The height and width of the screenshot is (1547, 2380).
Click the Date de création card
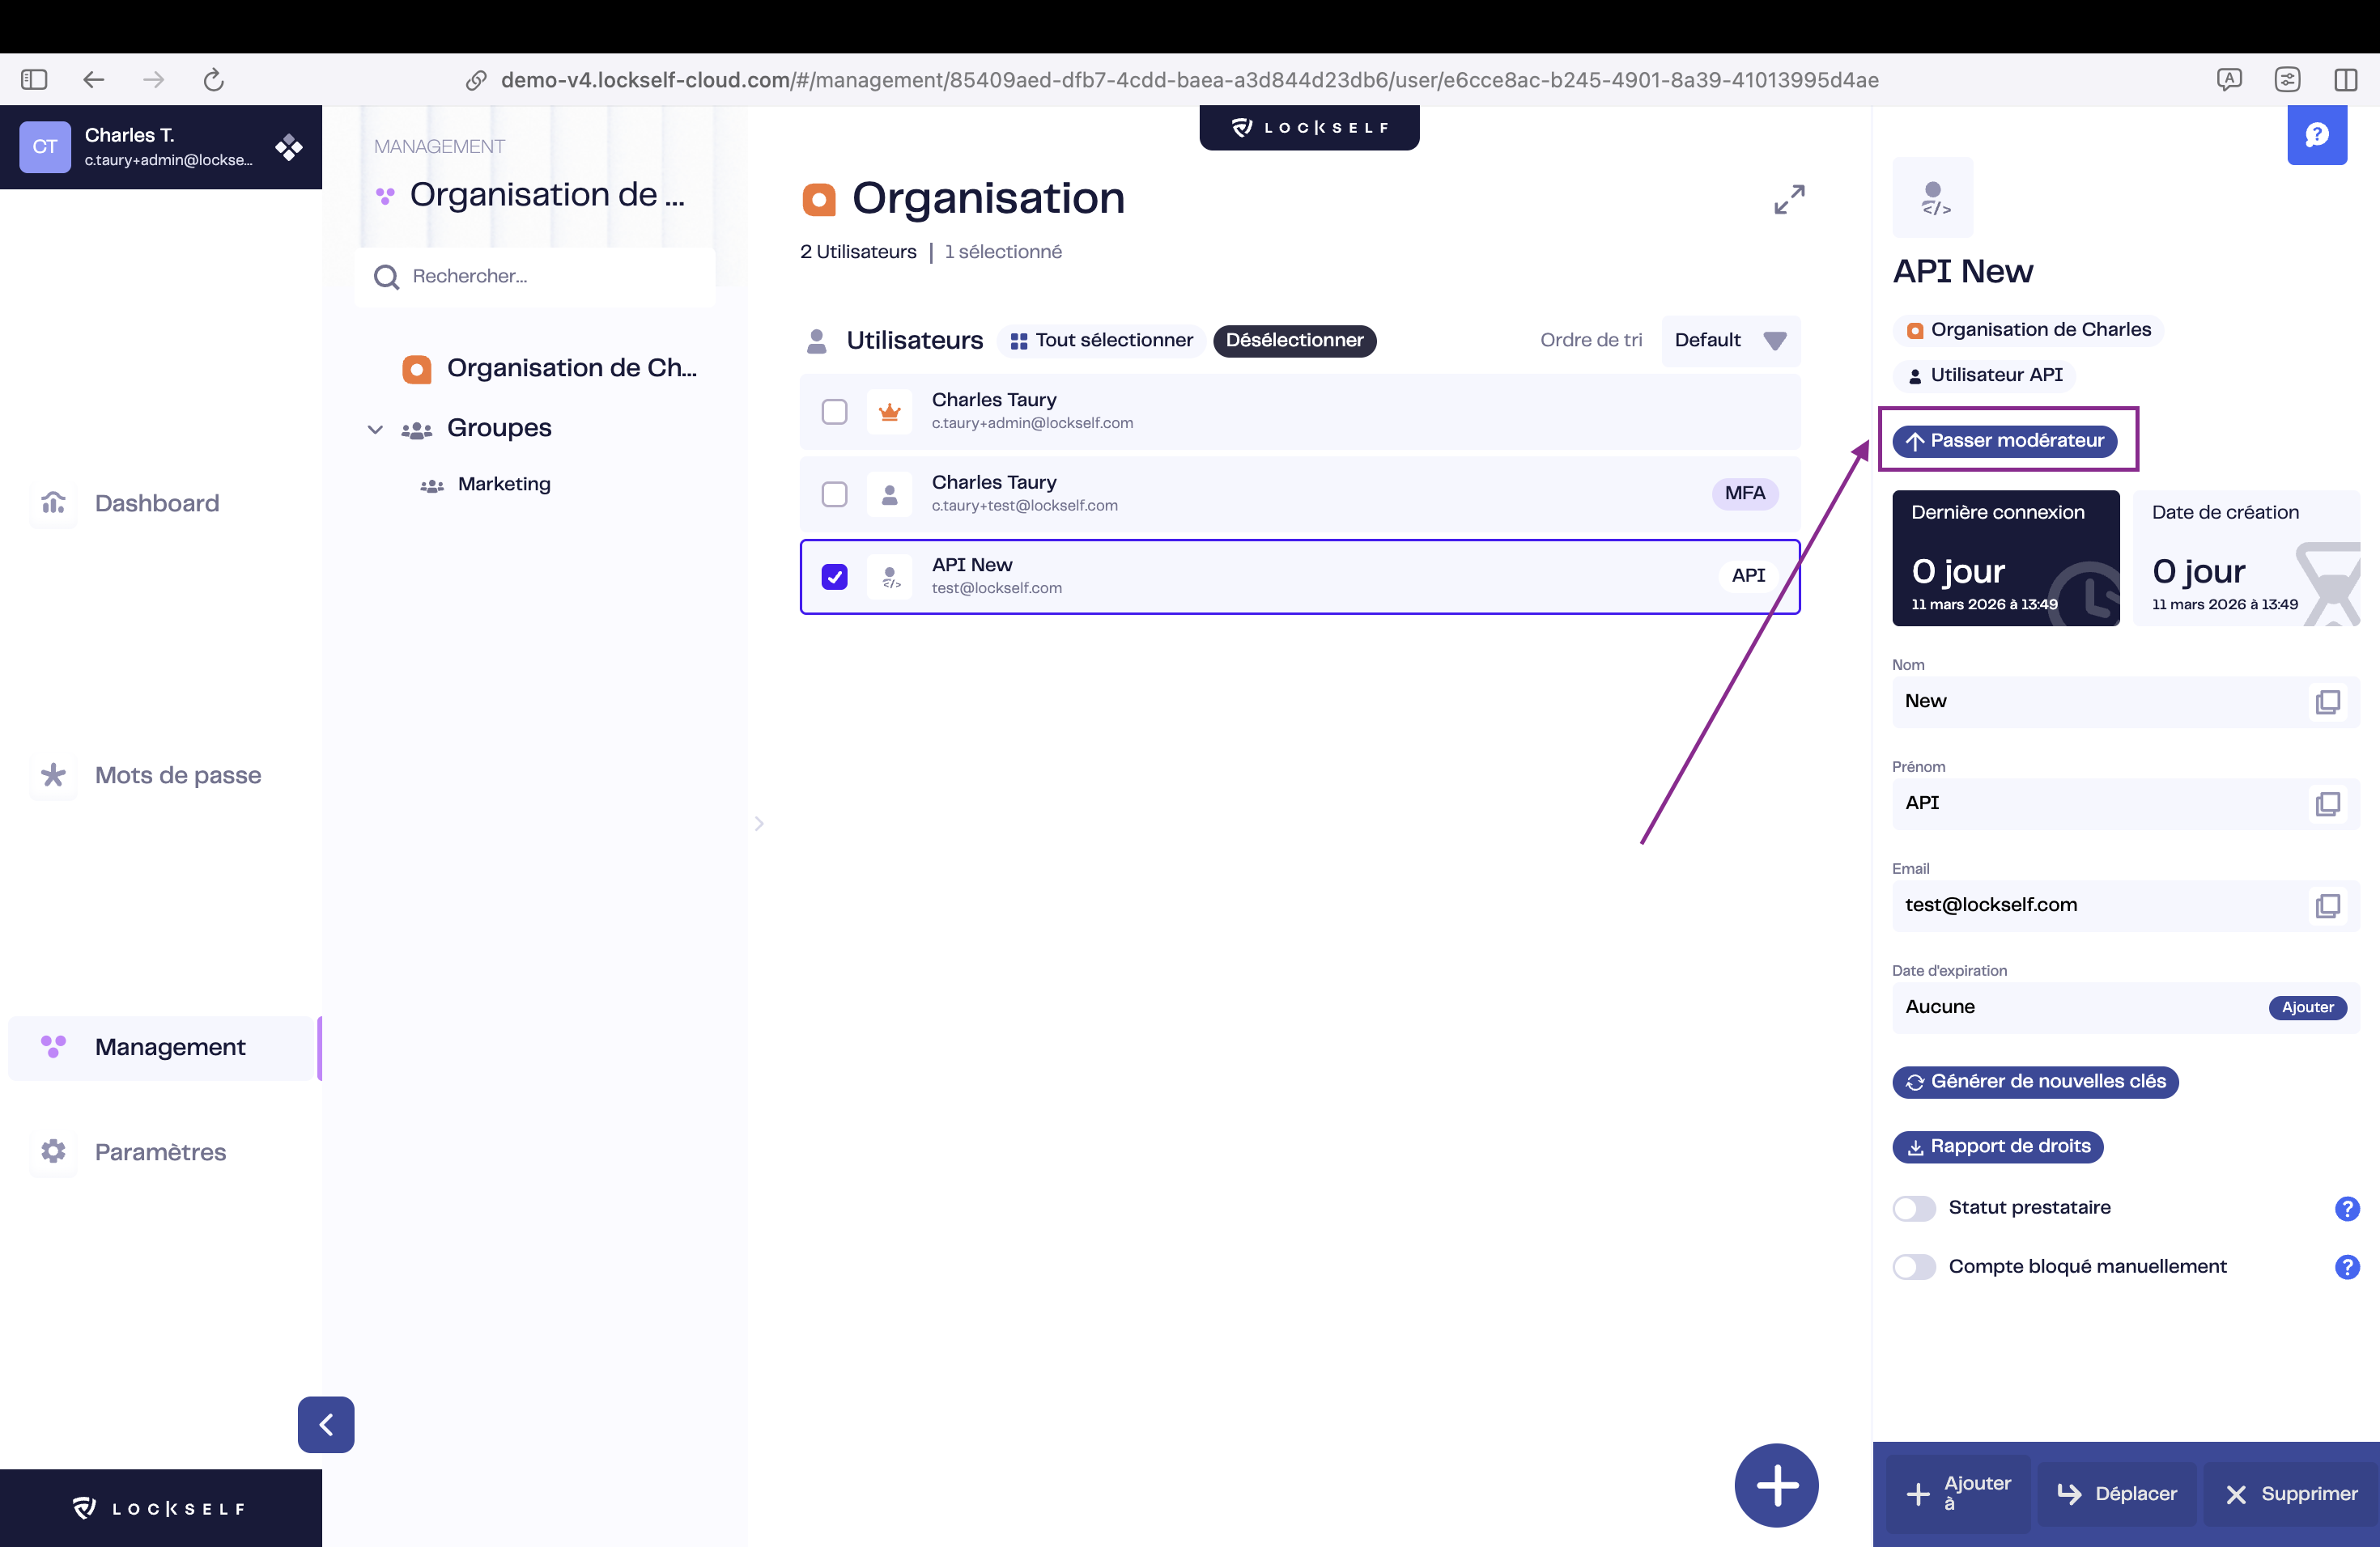pyautogui.click(x=2246, y=558)
